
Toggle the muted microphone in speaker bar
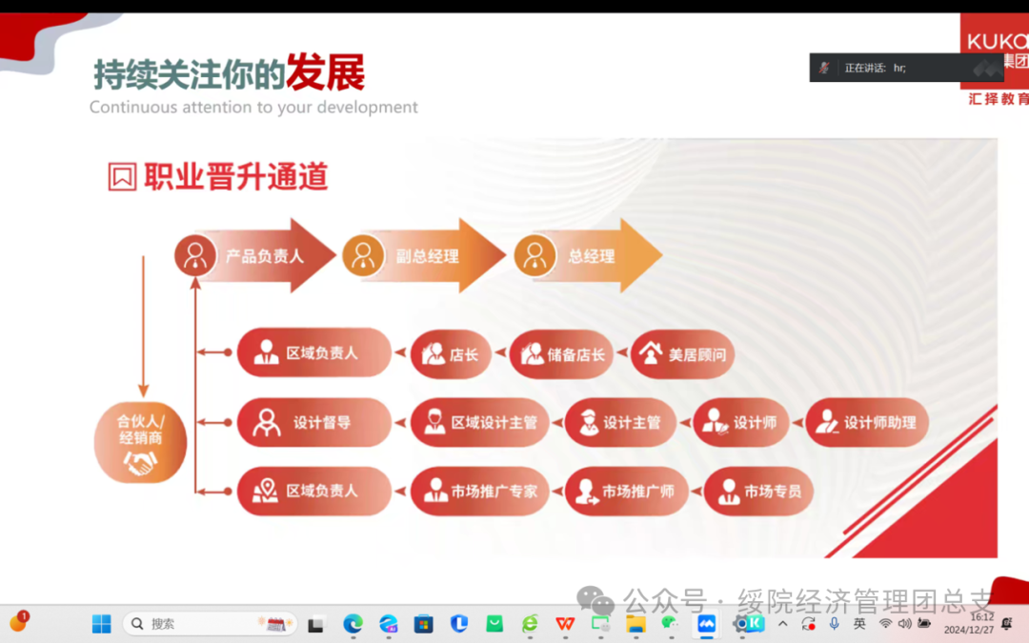click(x=824, y=68)
